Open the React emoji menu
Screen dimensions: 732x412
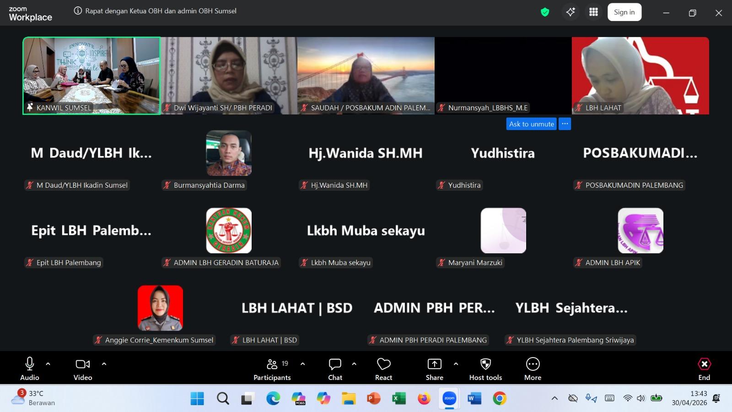(x=383, y=369)
